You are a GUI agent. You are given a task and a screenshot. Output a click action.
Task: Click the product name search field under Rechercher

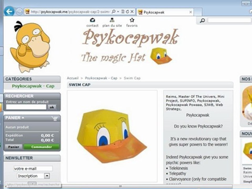pyautogui.click(x=26, y=107)
